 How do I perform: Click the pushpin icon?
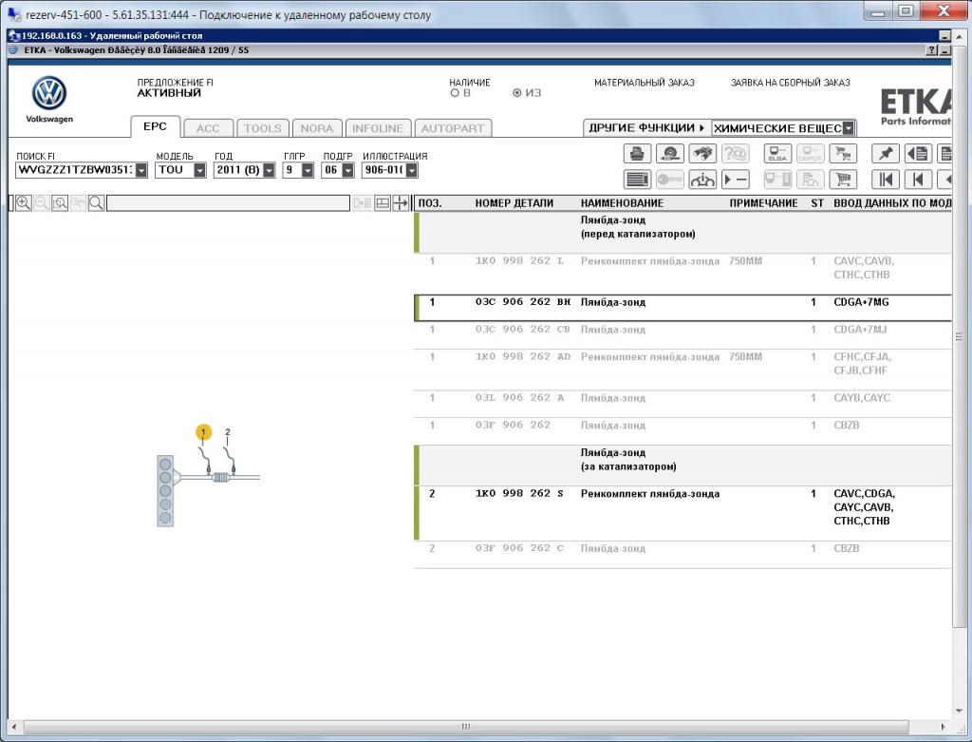(x=886, y=153)
